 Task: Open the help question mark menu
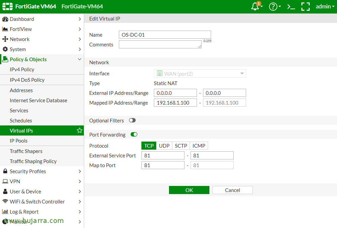pos(273,7)
